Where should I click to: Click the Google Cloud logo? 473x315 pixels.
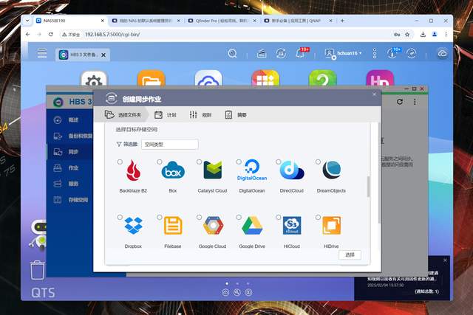(x=213, y=226)
